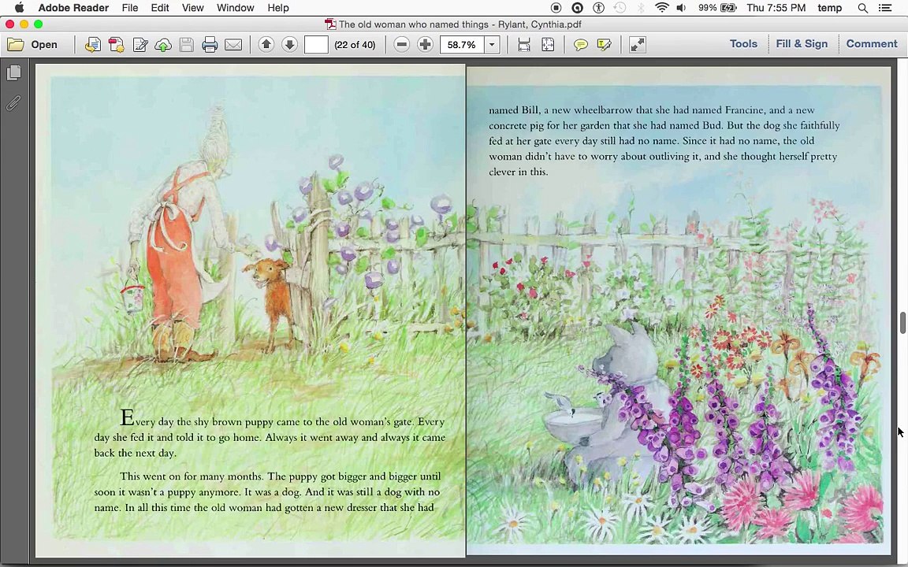
Task: Click the Convert PDF file icon
Action: pos(117,45)
